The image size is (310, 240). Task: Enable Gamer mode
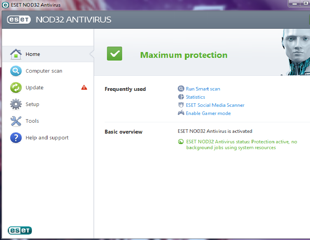point(208,113)
